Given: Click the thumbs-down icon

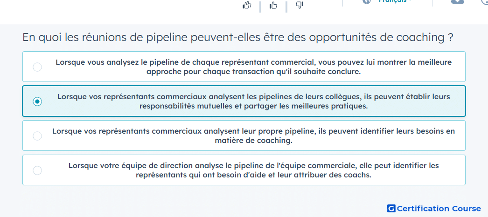Looking at the screenshot, I should click(x=300, y=5).
